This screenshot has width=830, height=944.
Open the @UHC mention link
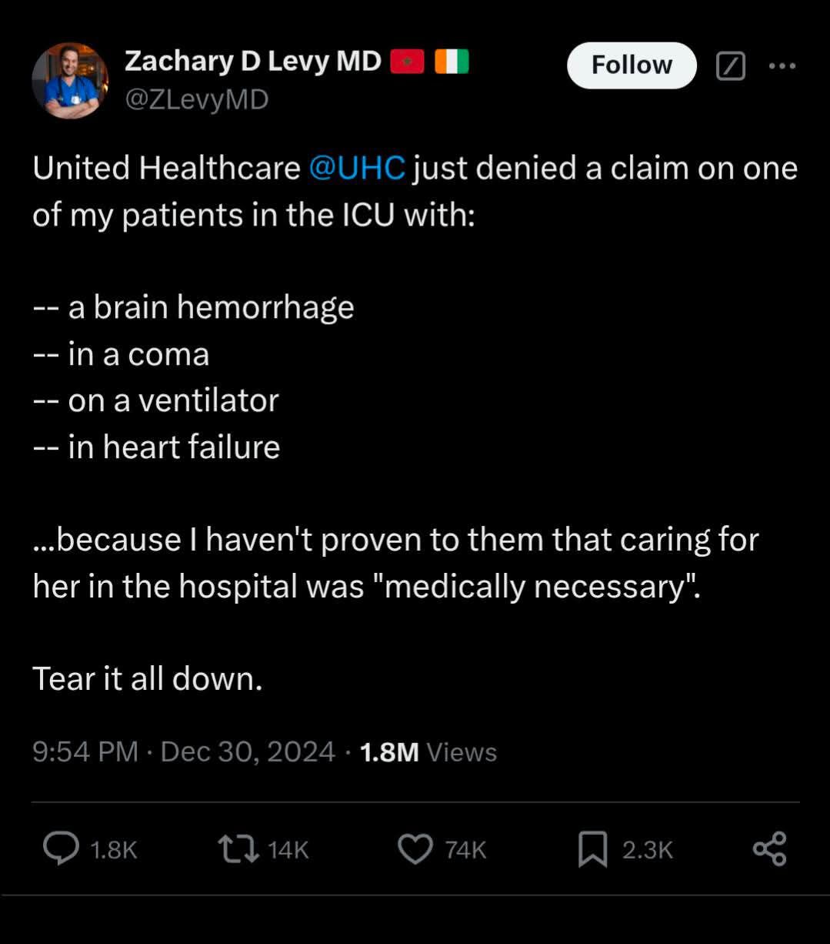pos(357,168)
